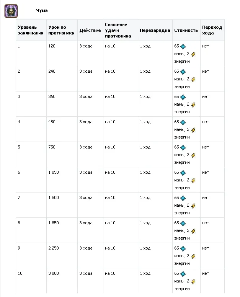
Task: Click the mana icon in level 1 row
Action: click(183, 46)
